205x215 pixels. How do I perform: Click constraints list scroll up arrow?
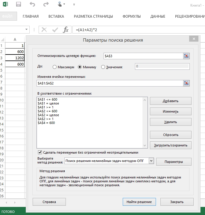pos(145,100)
